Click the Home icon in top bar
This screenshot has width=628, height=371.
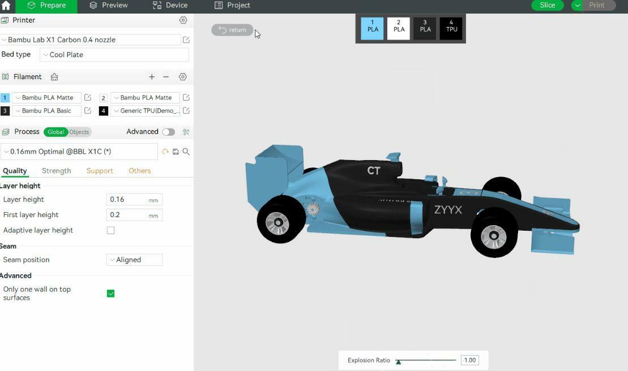click(6, 6)
